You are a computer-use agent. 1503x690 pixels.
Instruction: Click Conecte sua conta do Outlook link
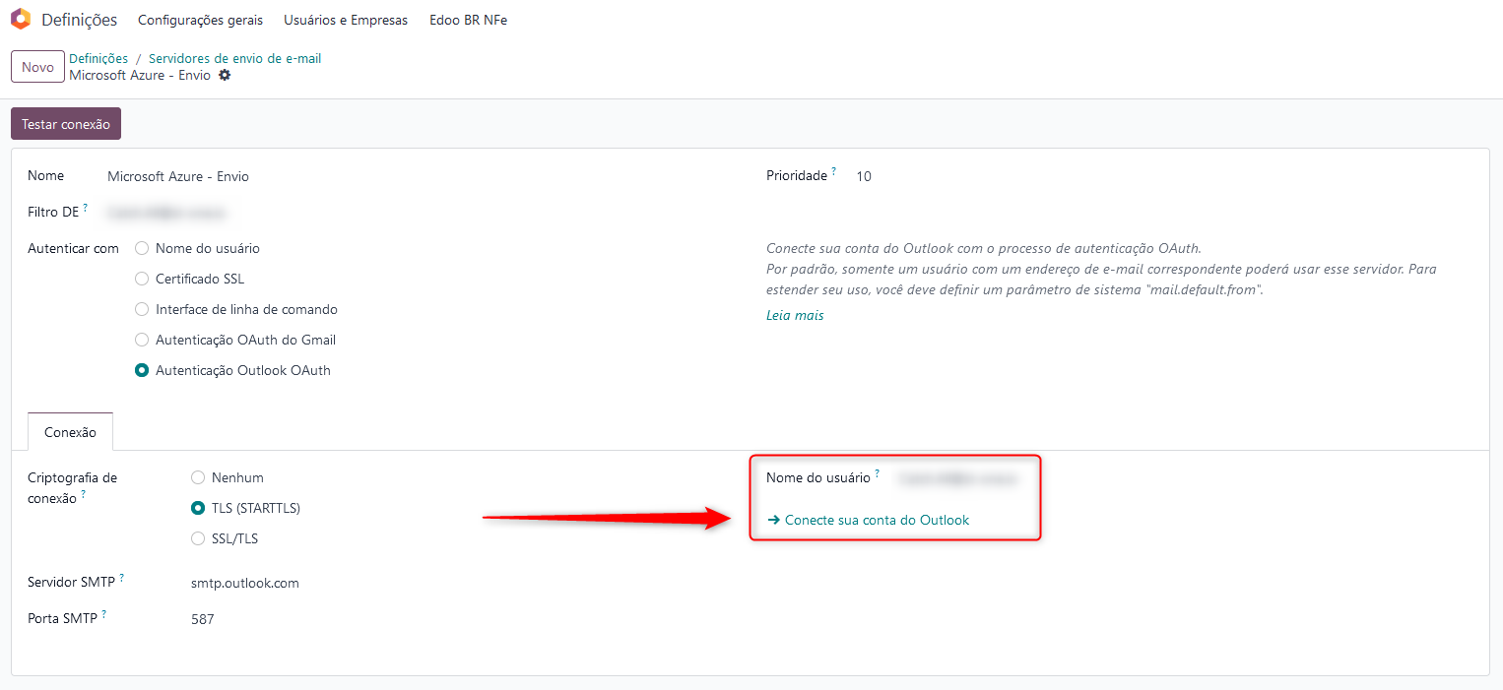point(869,520)
